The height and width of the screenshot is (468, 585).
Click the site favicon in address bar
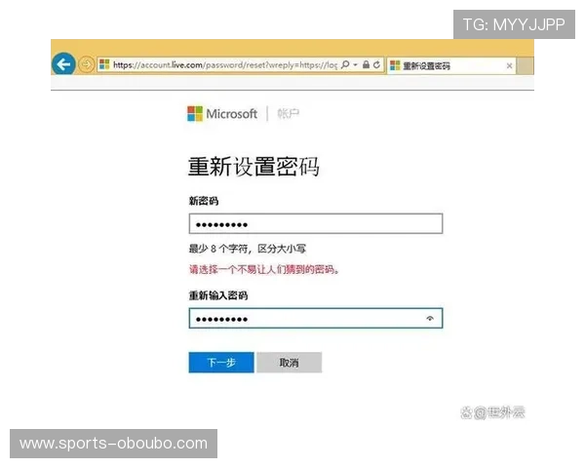click(104, 64)
